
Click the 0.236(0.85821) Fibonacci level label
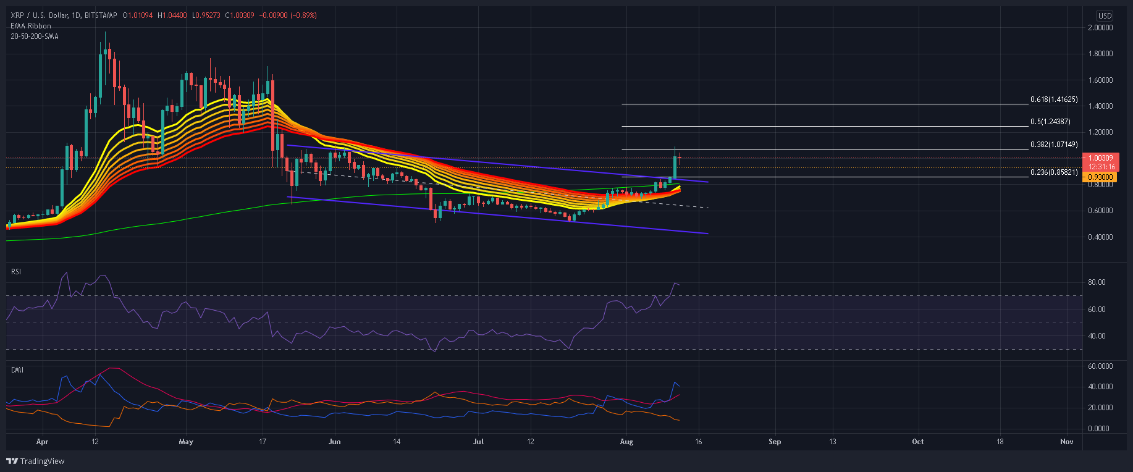point(1054,172)
